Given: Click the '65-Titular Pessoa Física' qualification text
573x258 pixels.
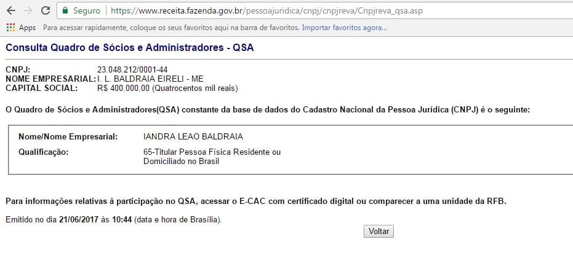Looking at the screenshot, I should click(211, 152).
